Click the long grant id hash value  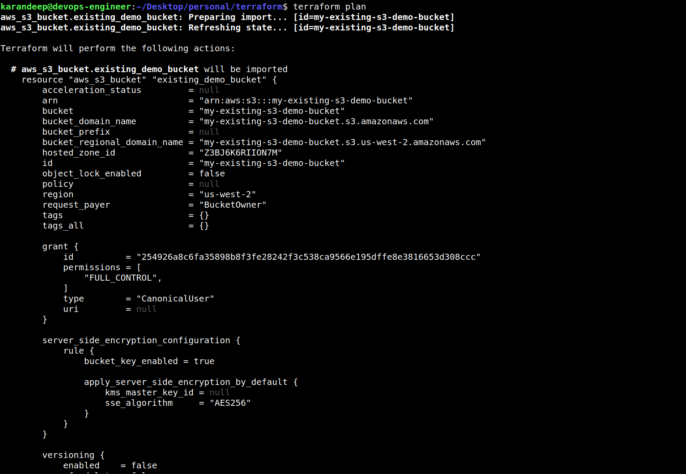click(309, 257)
